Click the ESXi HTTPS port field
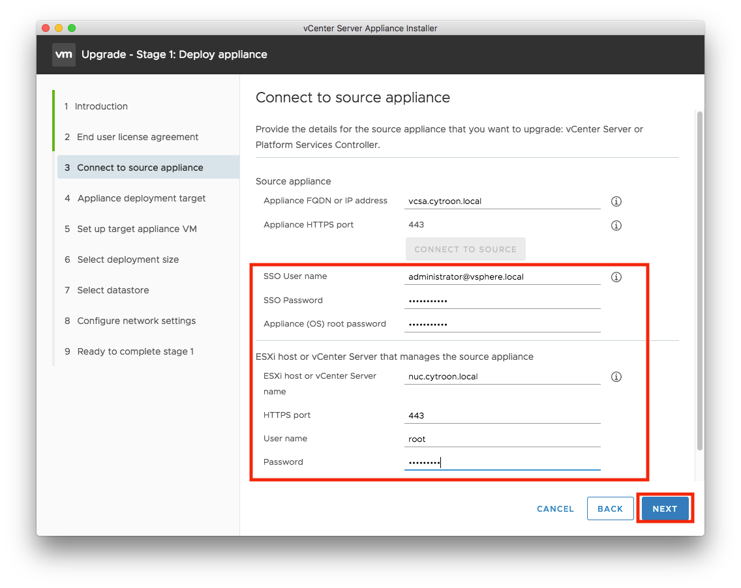This screenshot has width=741, height=588. [x=502, y=415]
